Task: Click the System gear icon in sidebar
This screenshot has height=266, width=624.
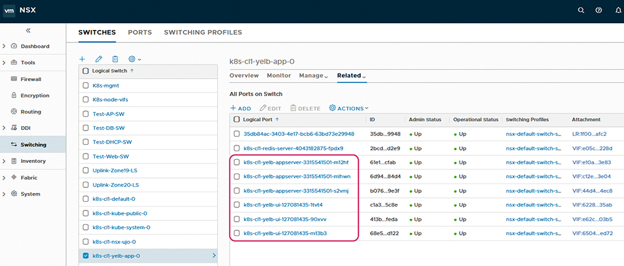Action: pos(14,194)
